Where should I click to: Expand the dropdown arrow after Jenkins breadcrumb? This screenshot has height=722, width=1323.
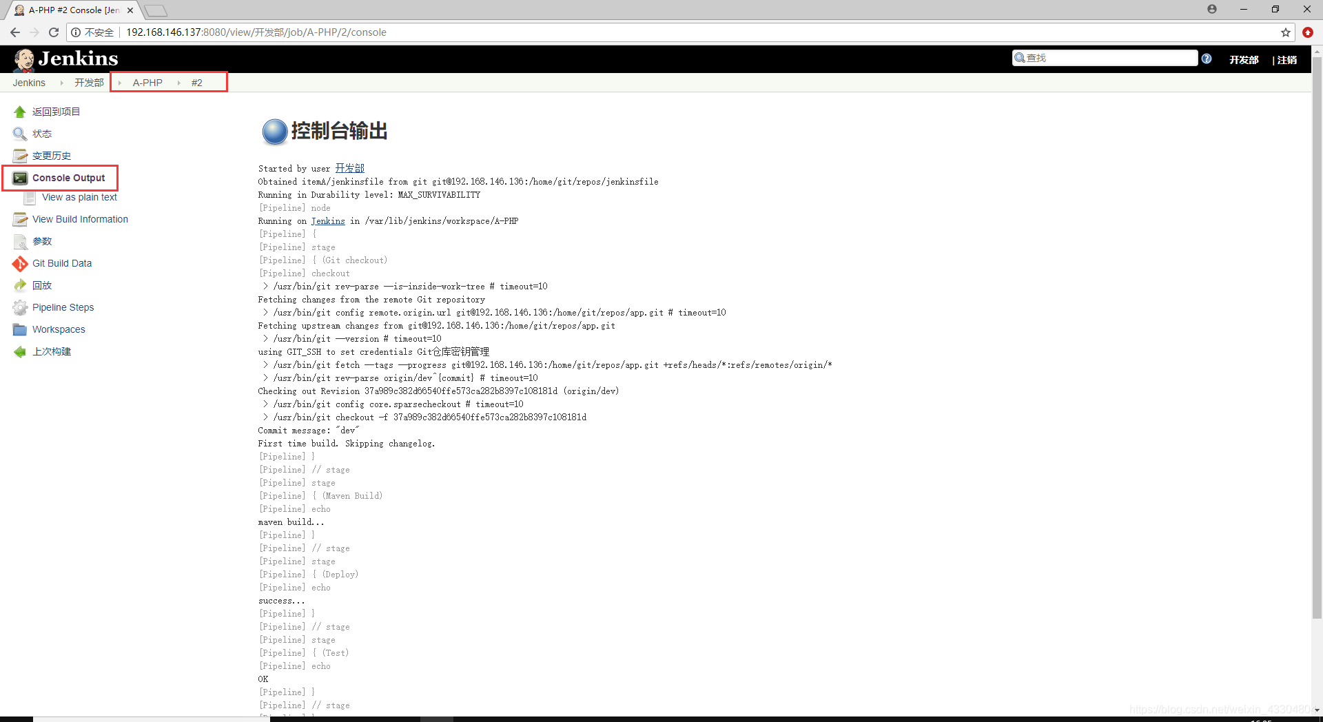(x=61, y=83)
